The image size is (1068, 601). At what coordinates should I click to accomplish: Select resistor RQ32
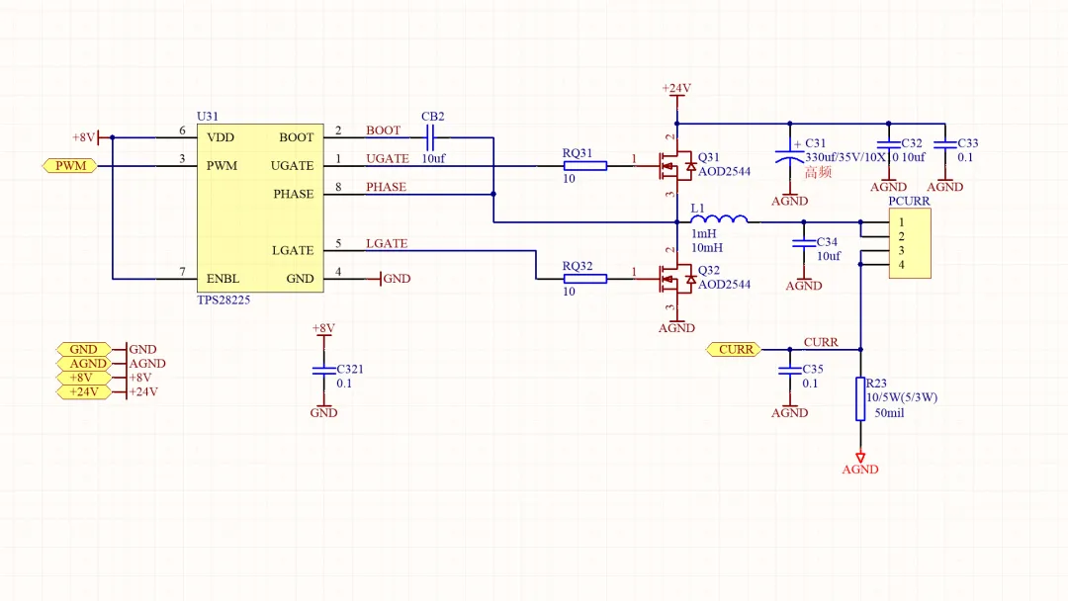585,279
